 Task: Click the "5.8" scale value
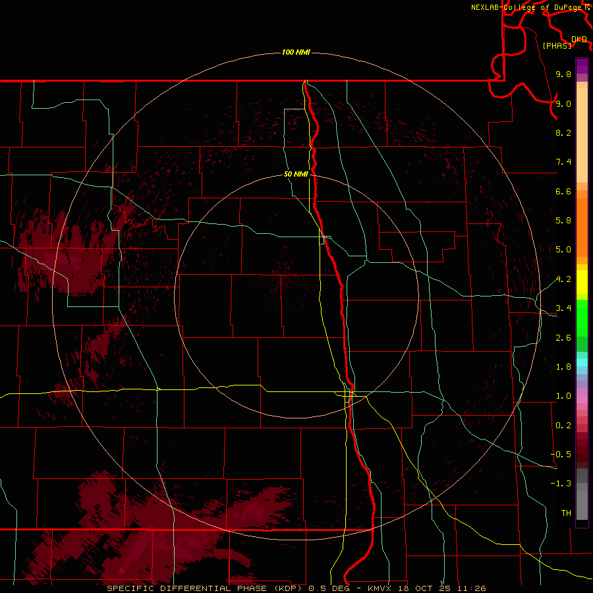point(563,221)
